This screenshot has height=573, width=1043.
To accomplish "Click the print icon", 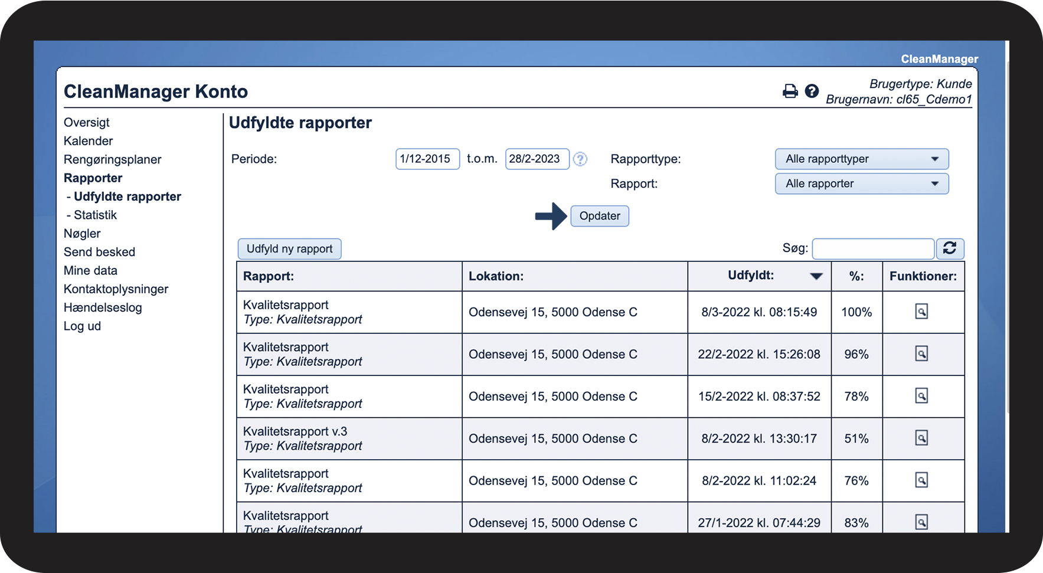I will click(790, 91).
